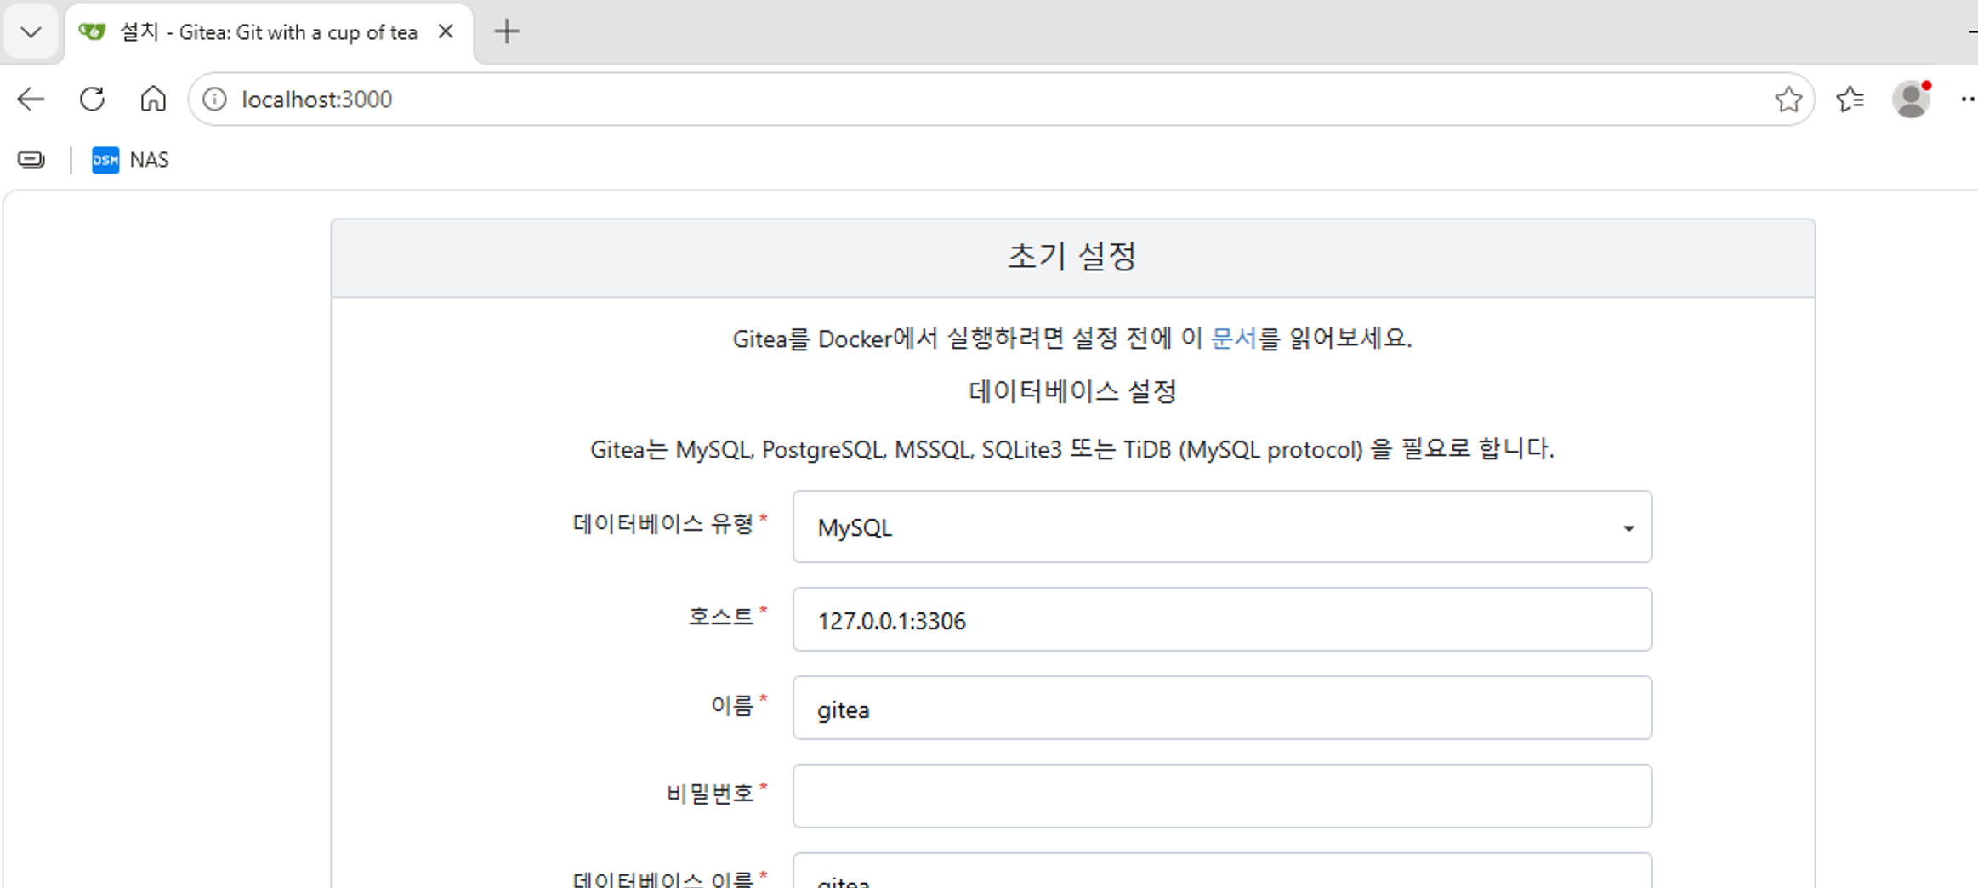Click the 호스트 label
This screenshot has height=888, width=1978.
pos(720,616)
